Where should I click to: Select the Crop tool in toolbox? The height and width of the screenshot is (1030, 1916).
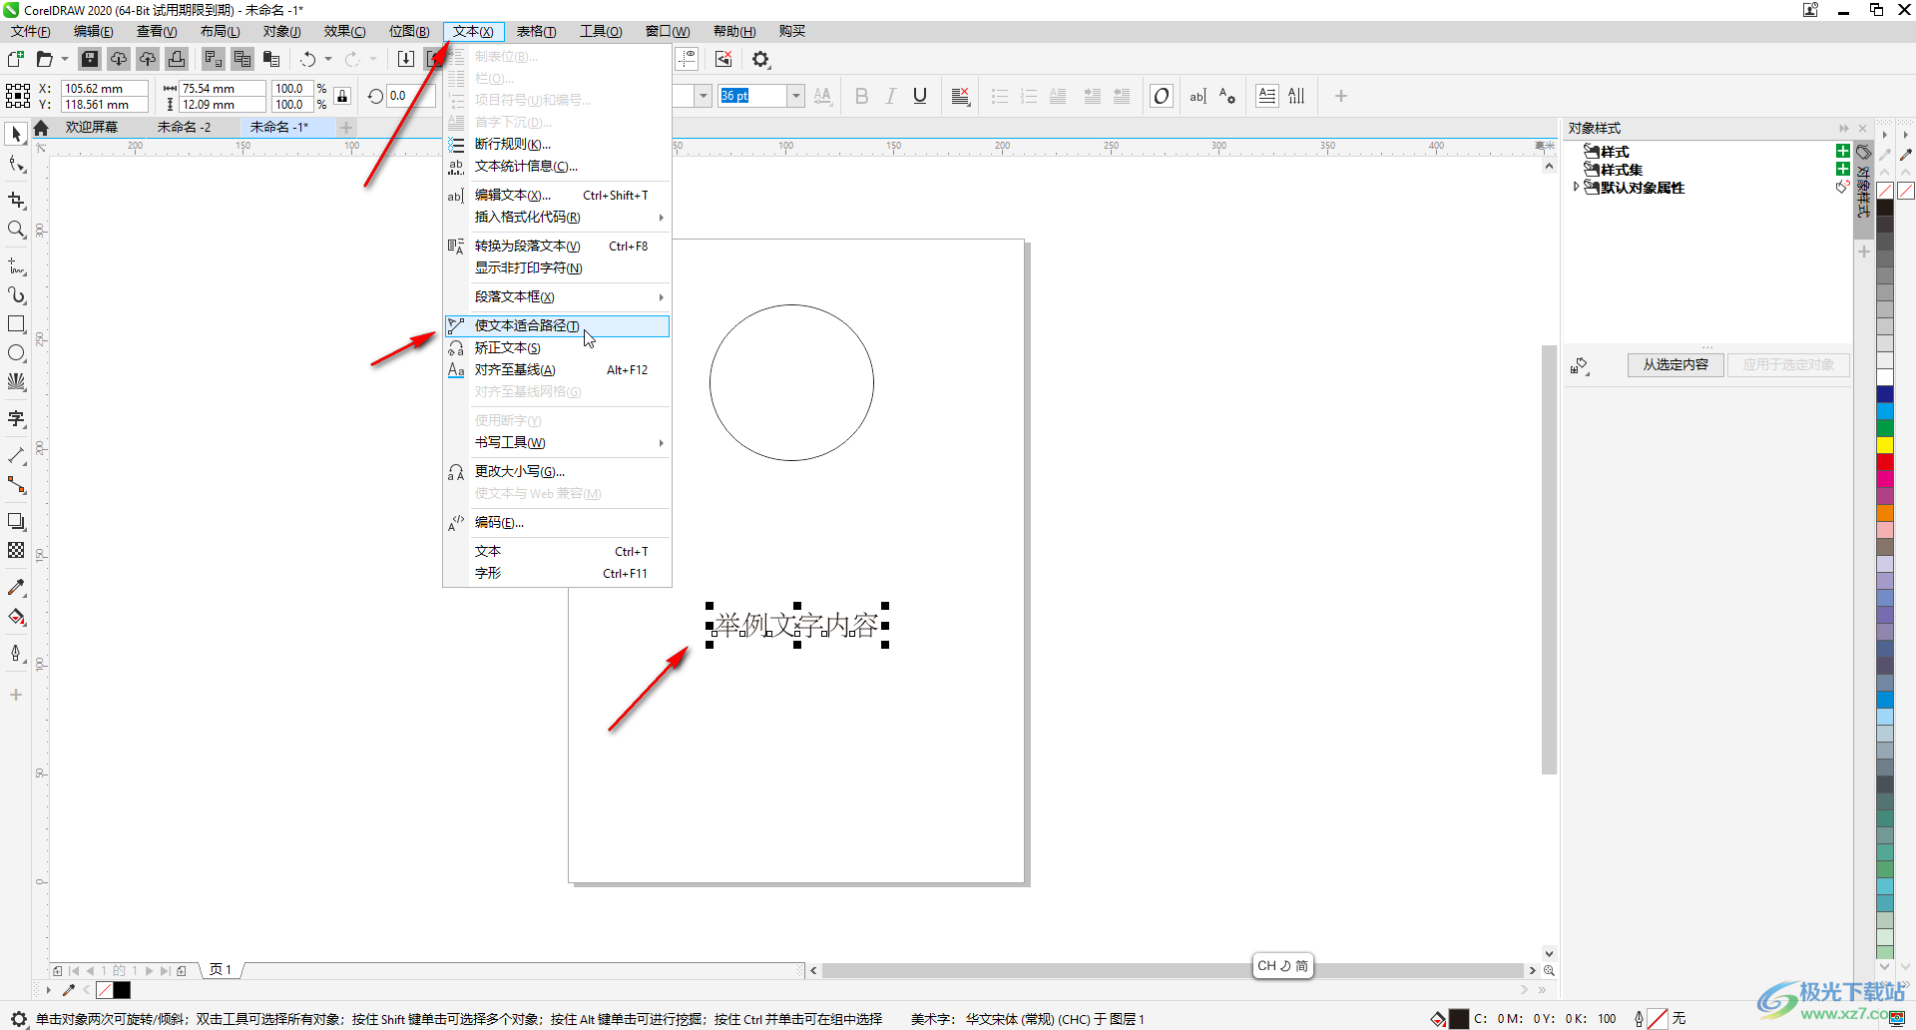tap(17, 201)
